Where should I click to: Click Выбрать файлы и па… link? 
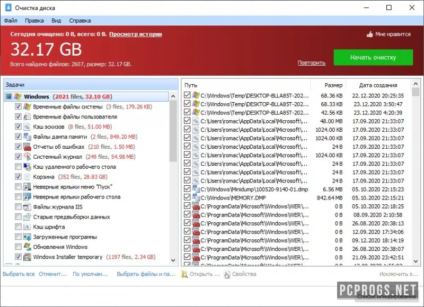(x=146, y=274)
